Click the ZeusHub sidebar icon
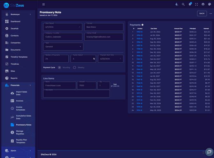 point(7,29)
